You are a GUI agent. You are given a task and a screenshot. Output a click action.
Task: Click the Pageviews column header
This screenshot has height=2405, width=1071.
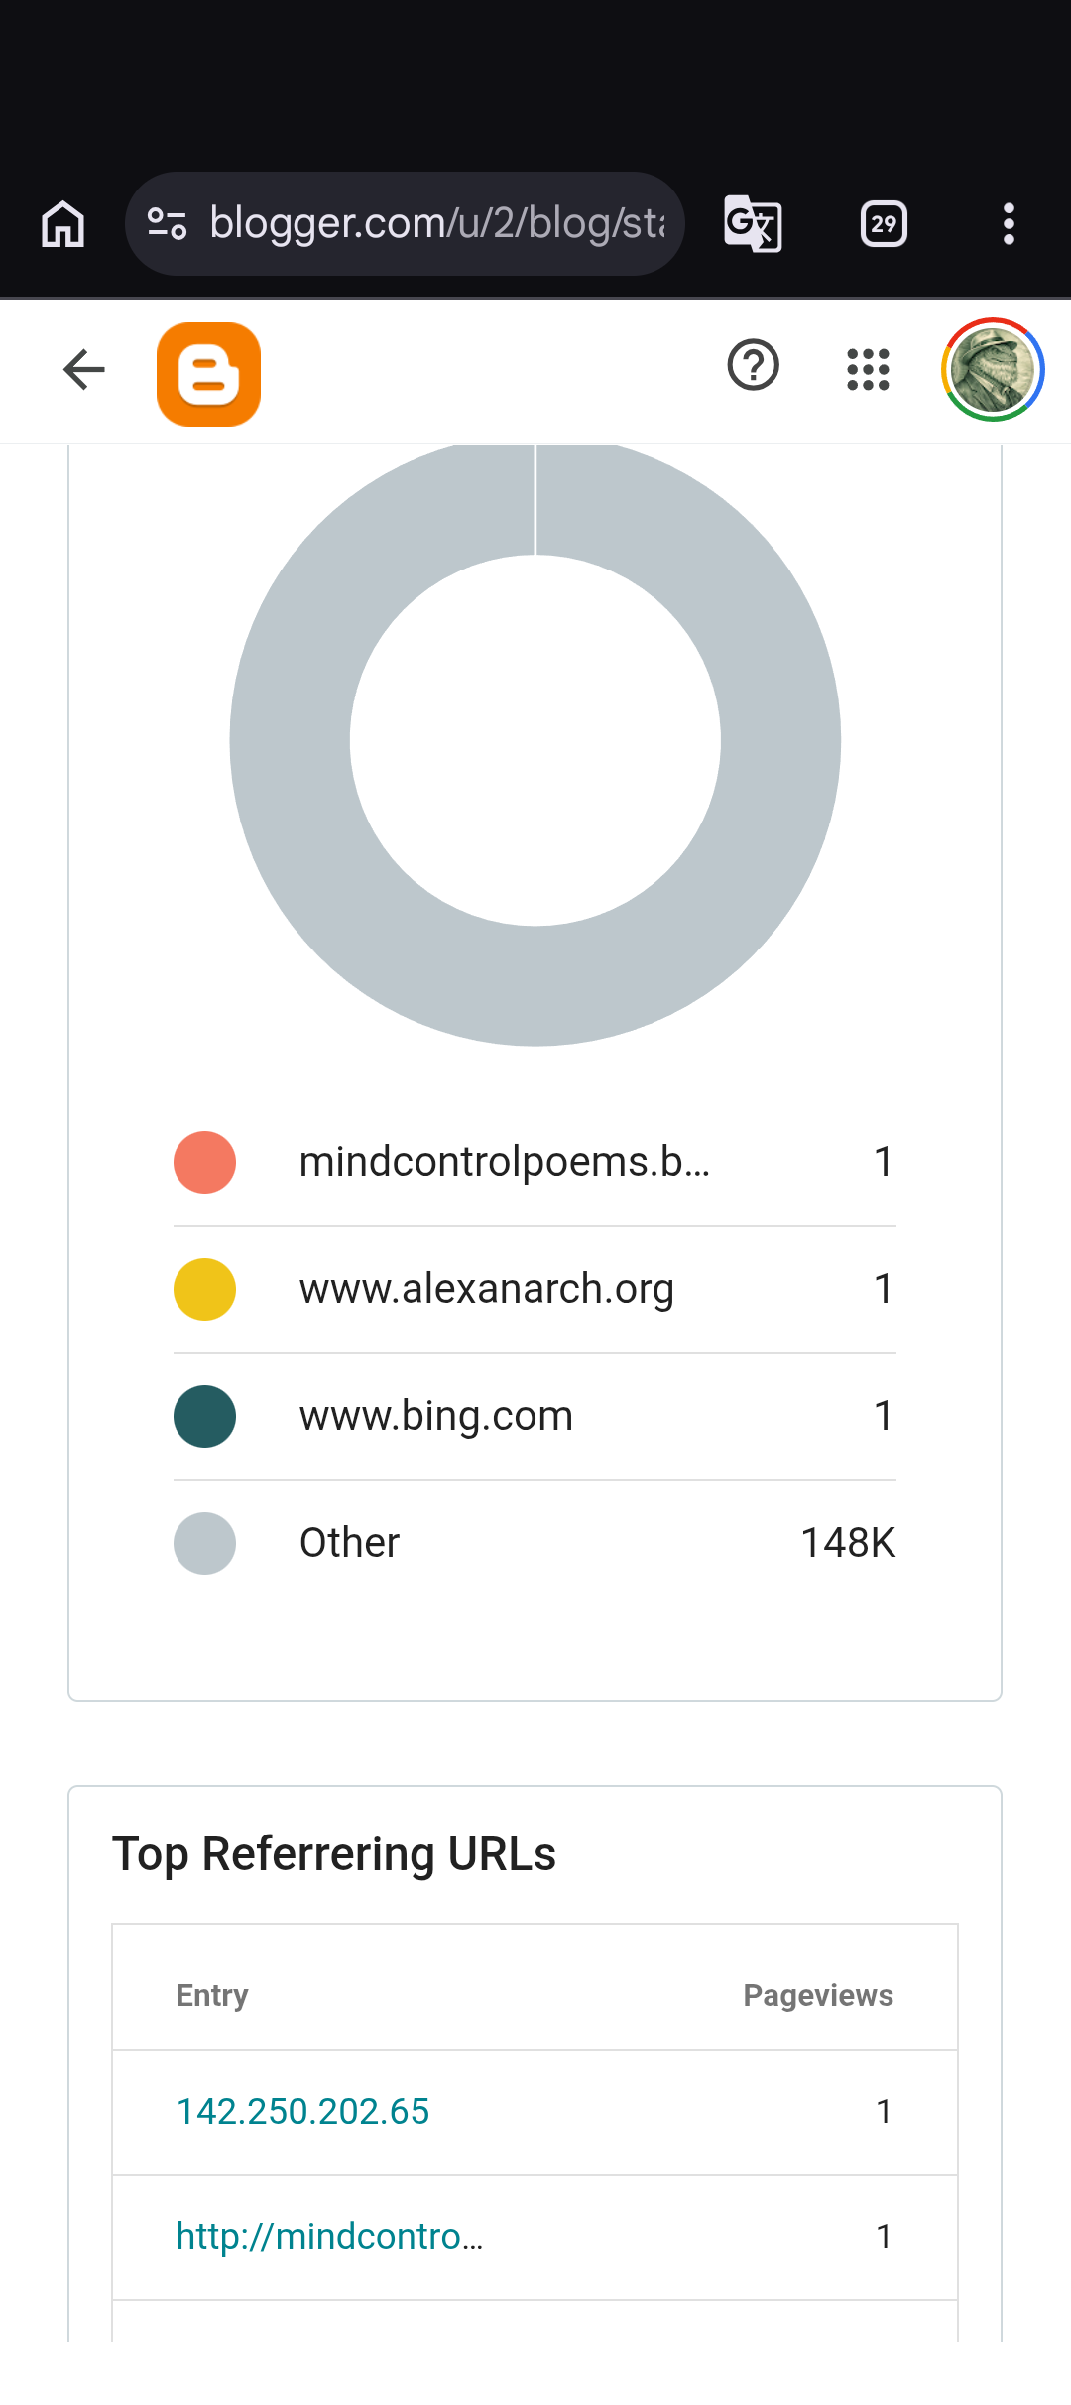(818, 1995)
